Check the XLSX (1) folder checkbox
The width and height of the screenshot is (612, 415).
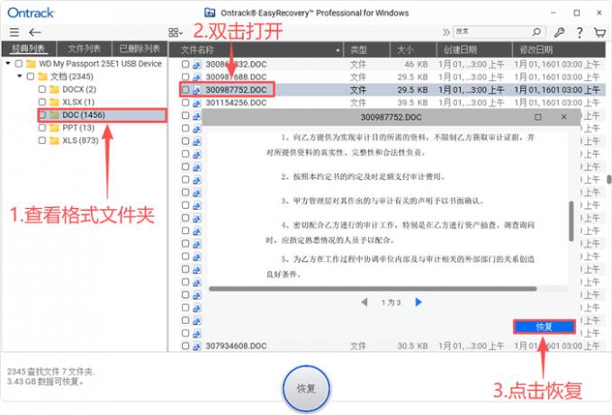(42, 102)
